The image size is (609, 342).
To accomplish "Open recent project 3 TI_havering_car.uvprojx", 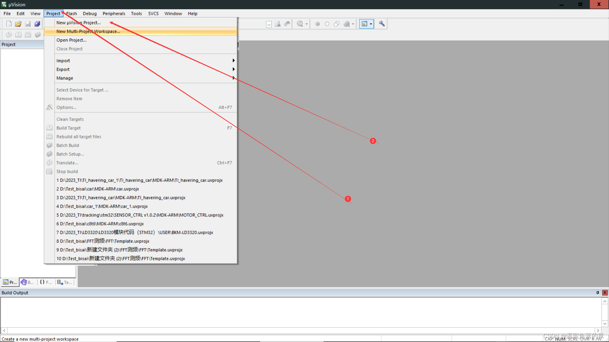I will coord(141,198).
